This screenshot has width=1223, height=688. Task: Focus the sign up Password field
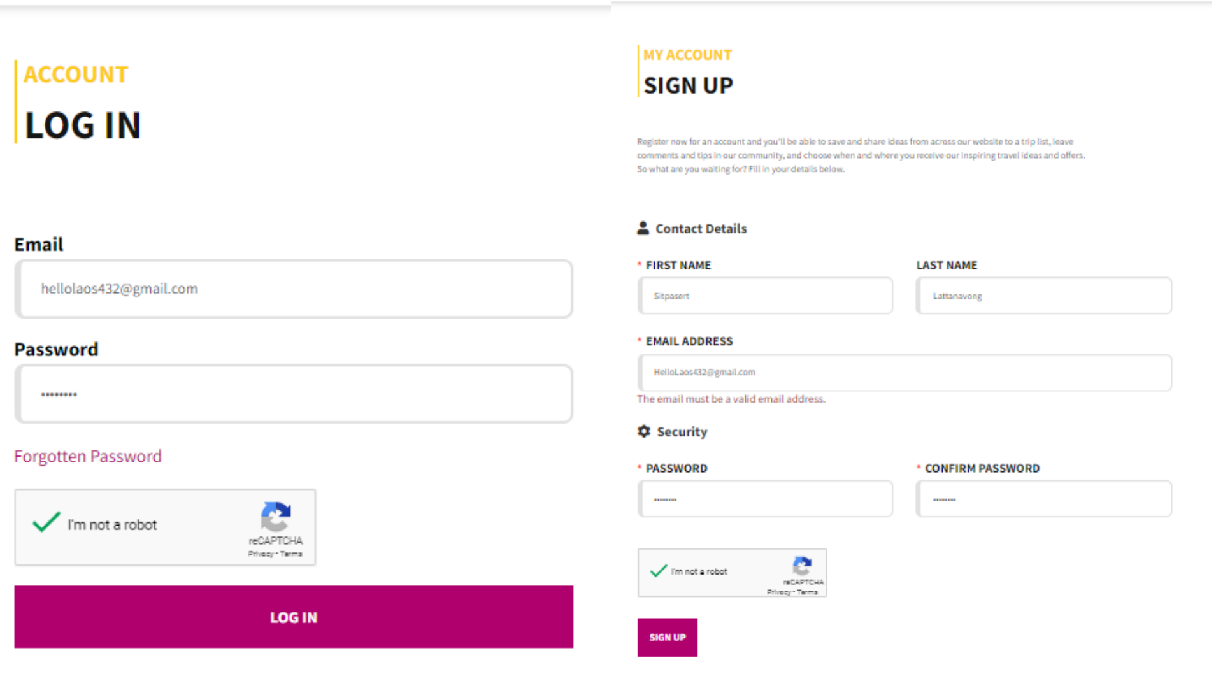765,499
